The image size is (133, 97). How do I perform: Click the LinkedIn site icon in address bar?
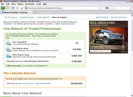[26, 8]
